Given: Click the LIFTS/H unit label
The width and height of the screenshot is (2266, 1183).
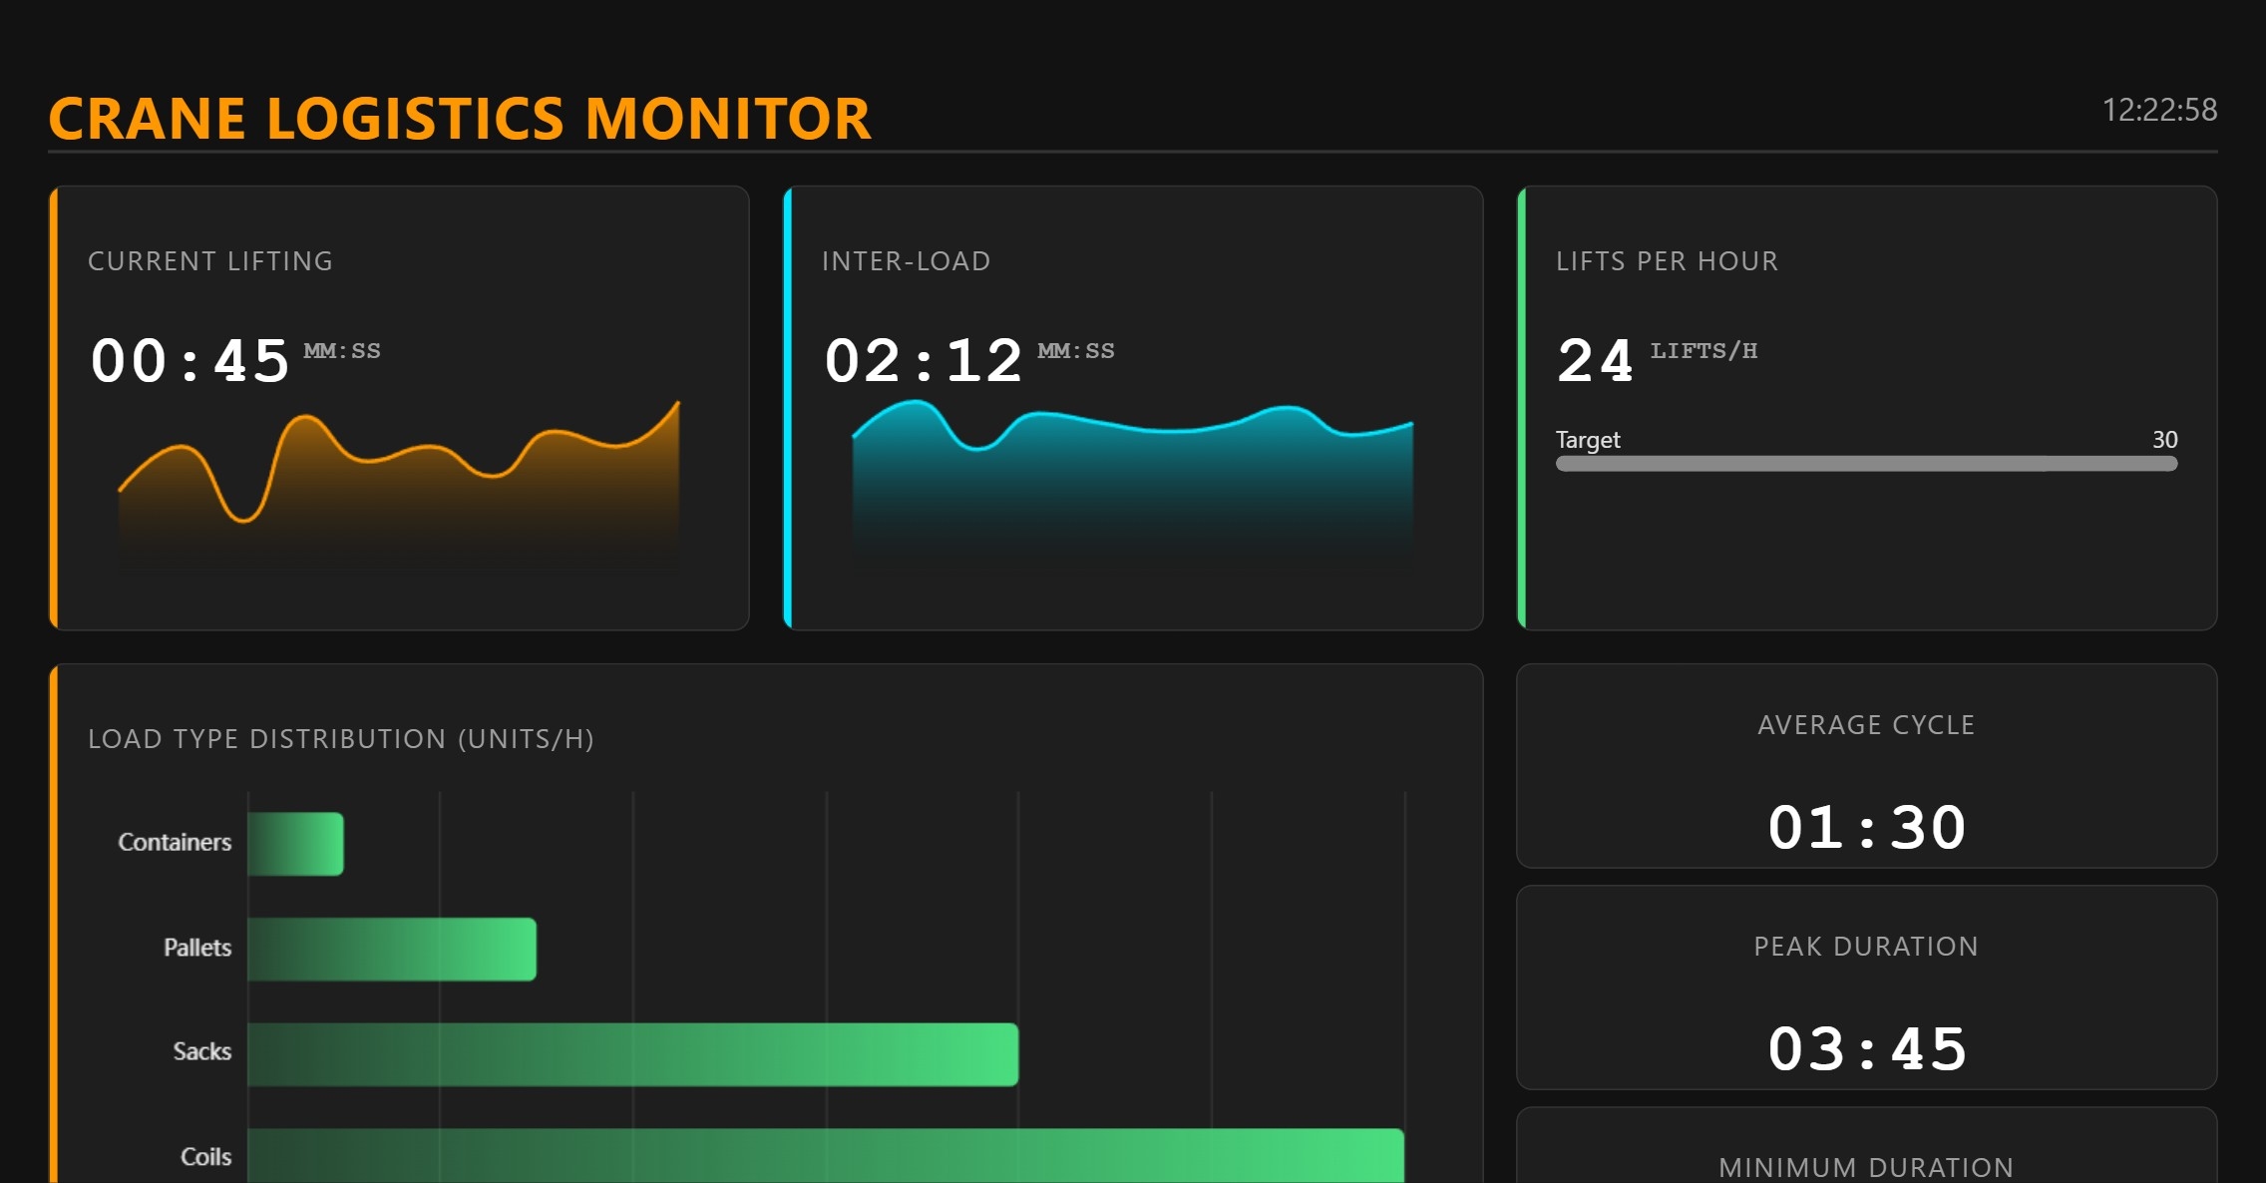Looking at the screenshot, I should (x=1703, y=351).
